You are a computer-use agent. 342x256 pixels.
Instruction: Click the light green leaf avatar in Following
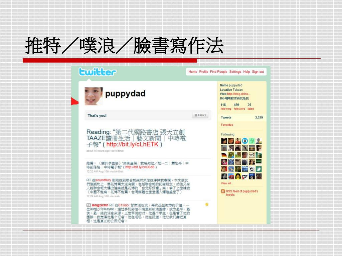[x=252, y=141]
